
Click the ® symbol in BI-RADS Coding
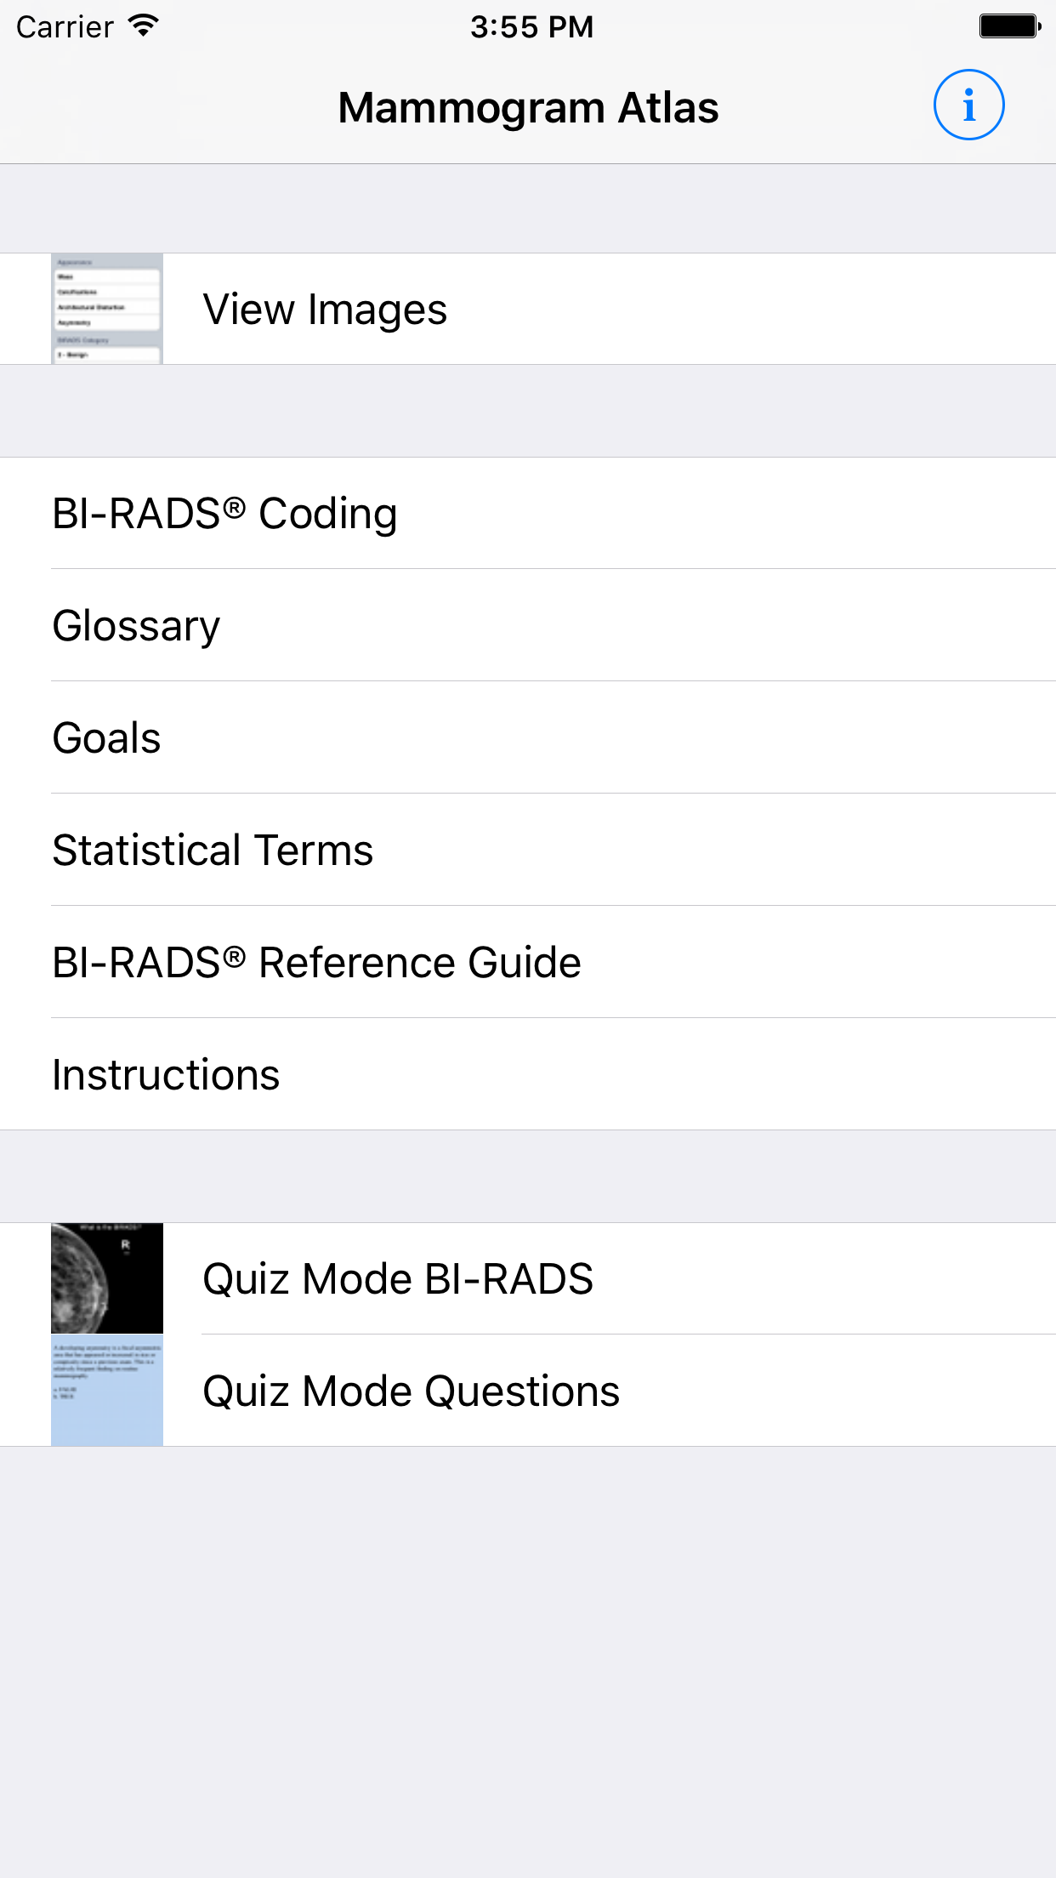click(235, 508)
